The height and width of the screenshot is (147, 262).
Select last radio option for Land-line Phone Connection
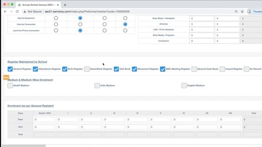point(125,31)
